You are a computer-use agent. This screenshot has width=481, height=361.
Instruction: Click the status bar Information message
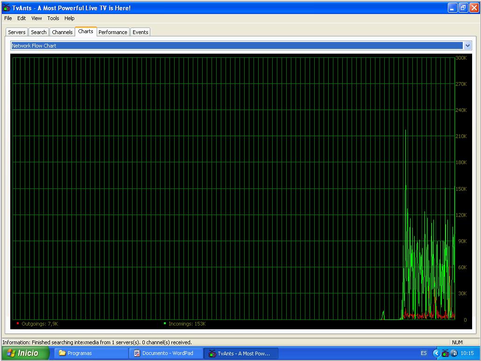[x=97, y=342]
